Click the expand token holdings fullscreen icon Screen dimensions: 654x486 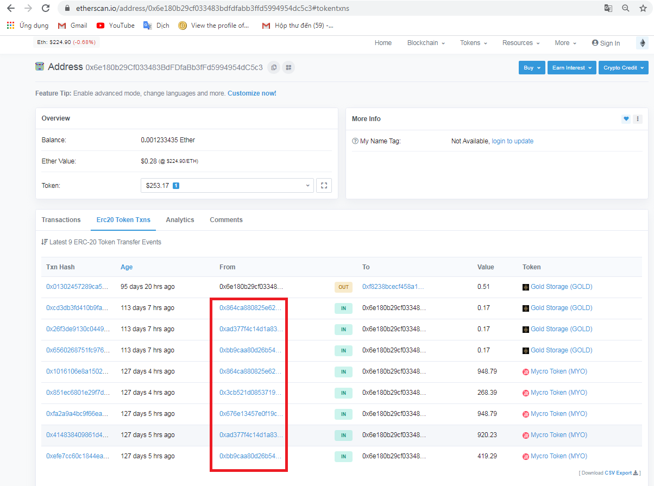(x=324, y=186)
